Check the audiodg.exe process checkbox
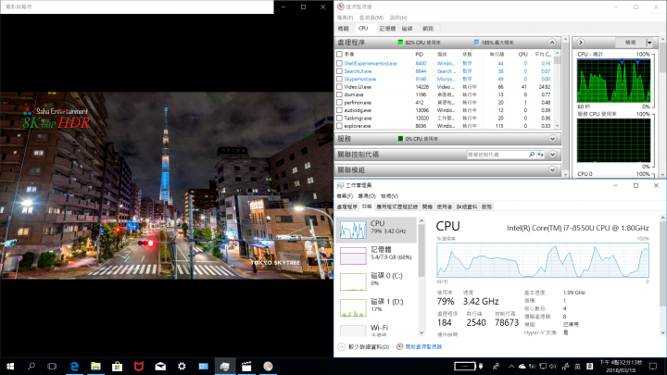 339,110
